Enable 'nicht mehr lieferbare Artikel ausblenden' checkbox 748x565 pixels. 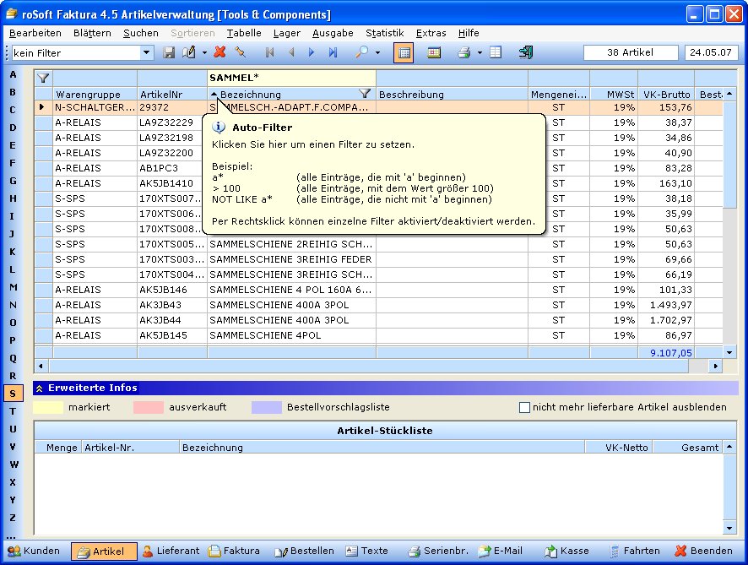point(524,407)
